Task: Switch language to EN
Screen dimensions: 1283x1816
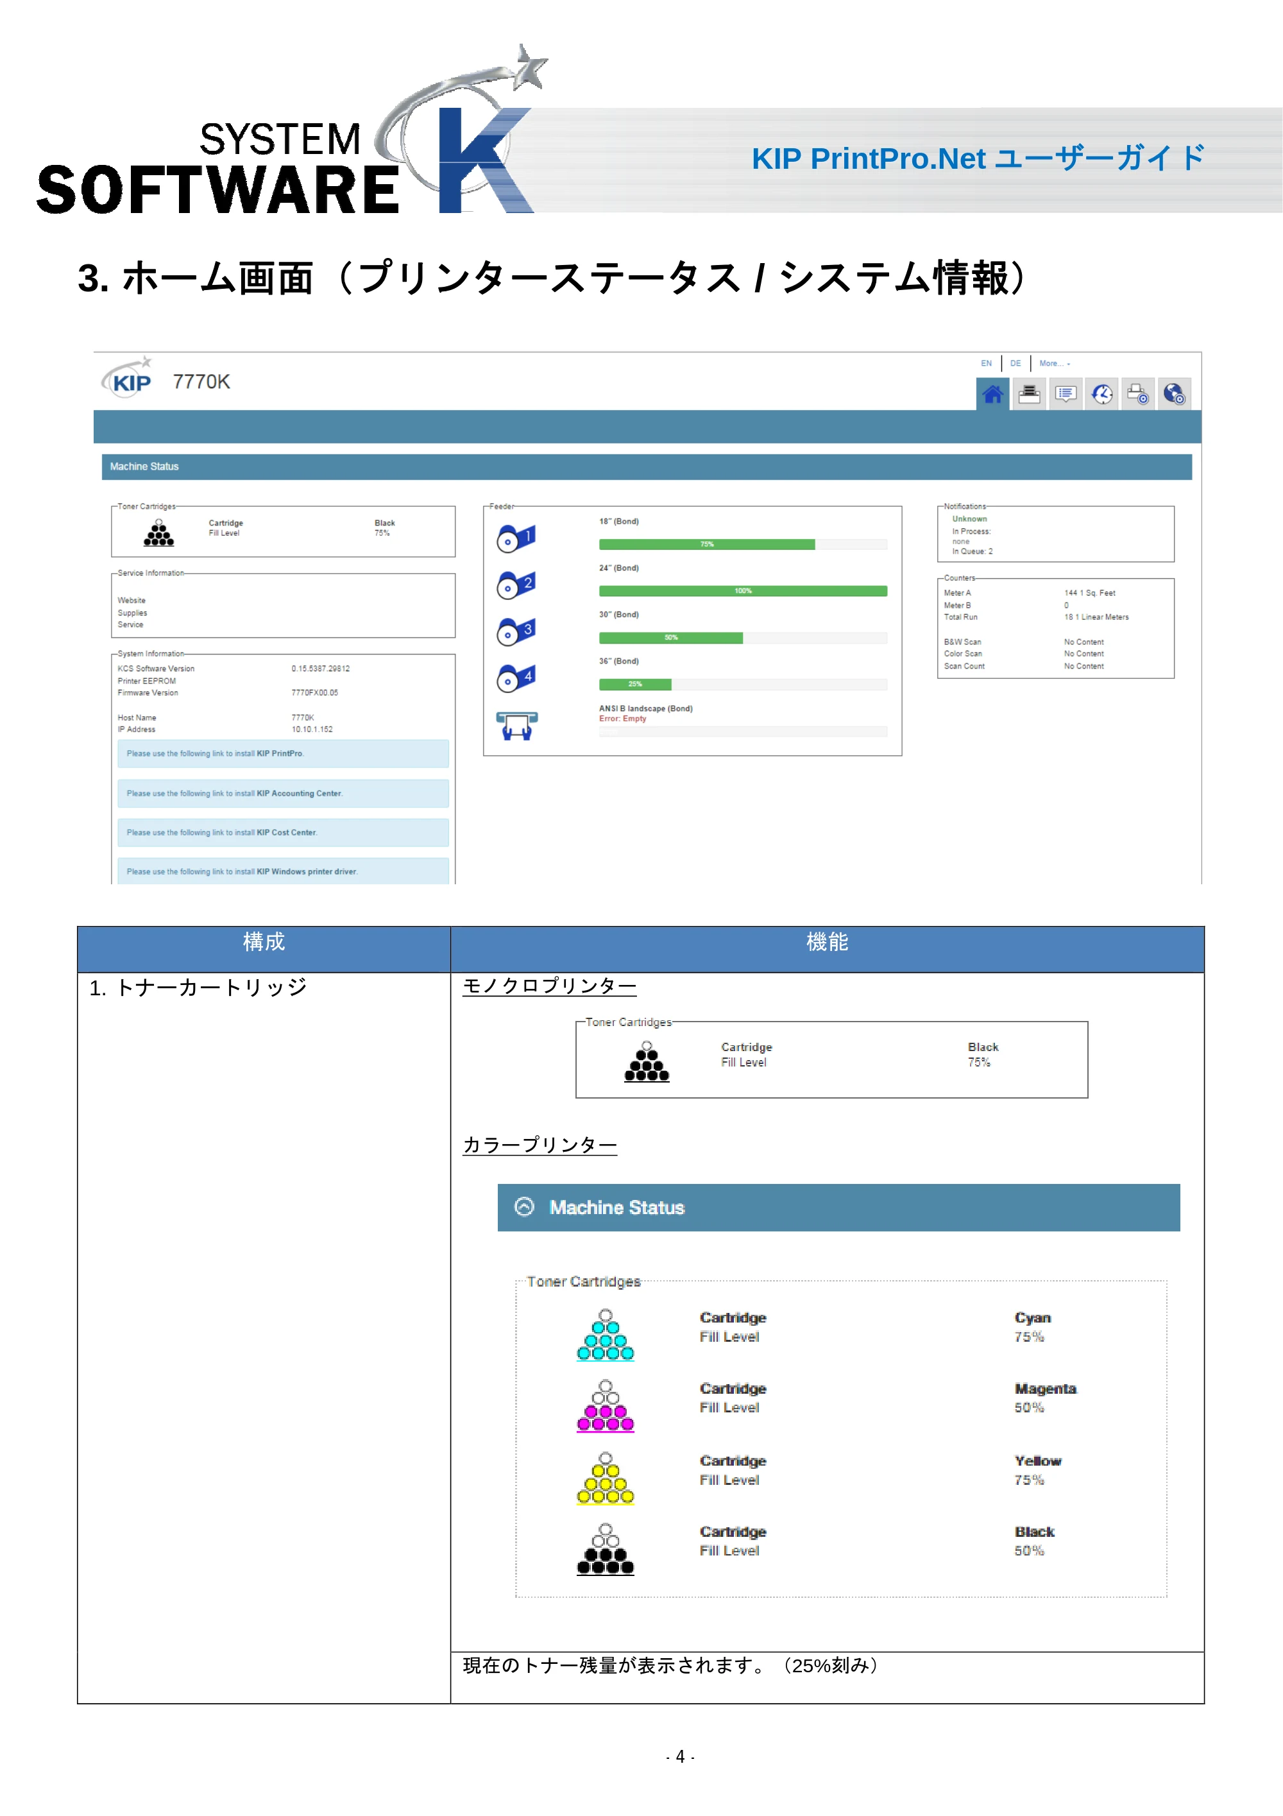Action: point(986,363)
